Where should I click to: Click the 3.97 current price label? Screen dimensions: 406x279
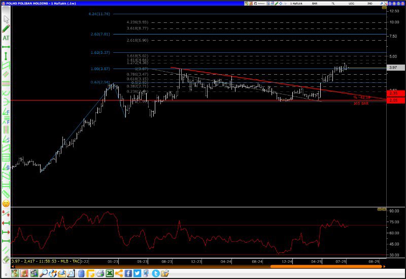point(395,68)
